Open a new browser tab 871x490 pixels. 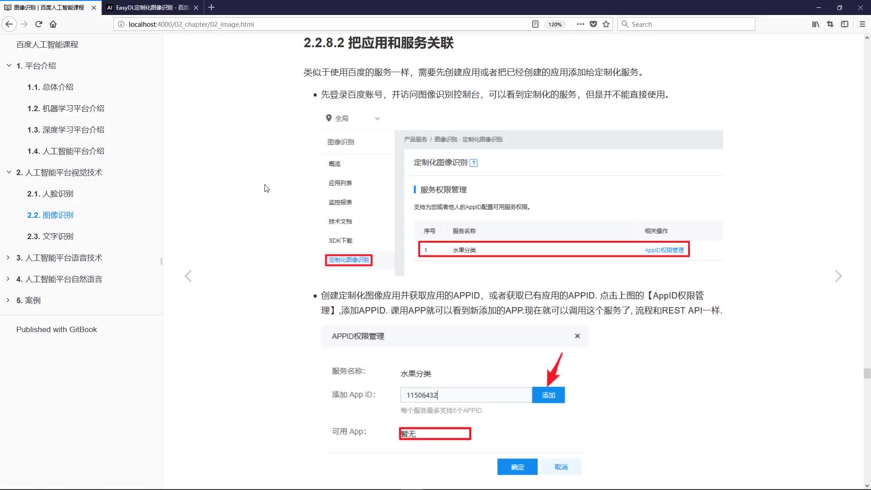211,7
